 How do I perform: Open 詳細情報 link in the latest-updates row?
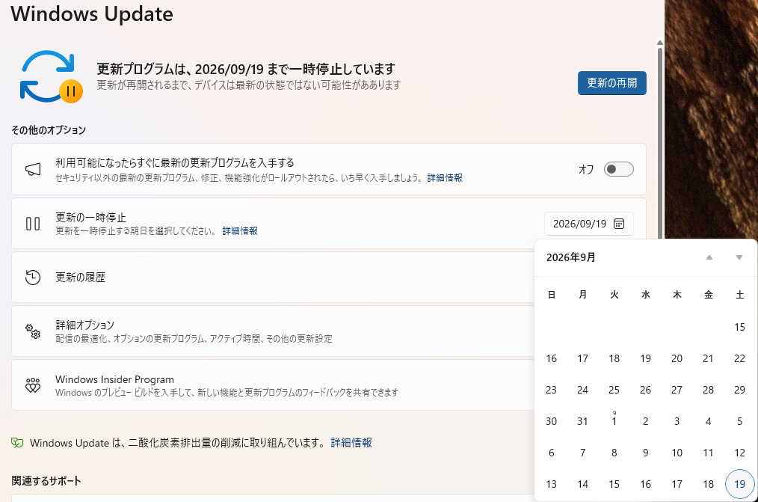[445, 178]
